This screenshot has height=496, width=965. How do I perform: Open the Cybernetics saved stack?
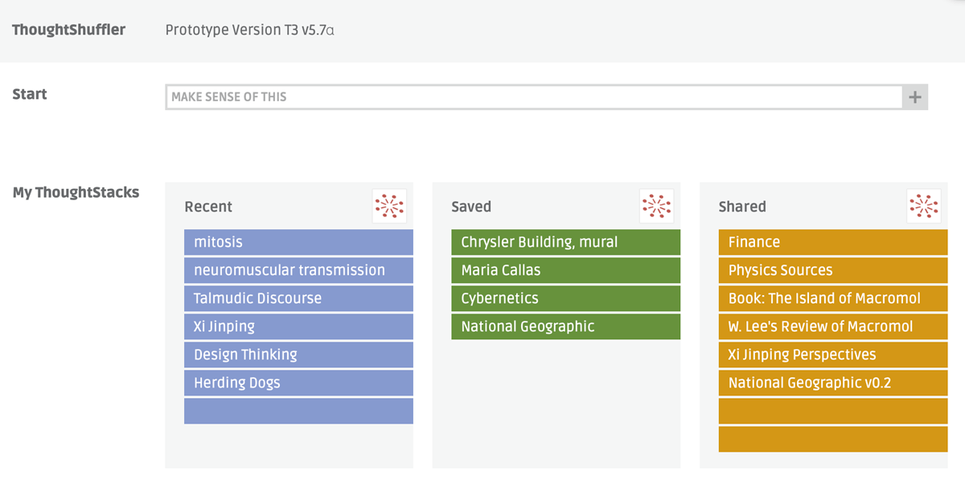pyautogui.click(x=565, y=298)
